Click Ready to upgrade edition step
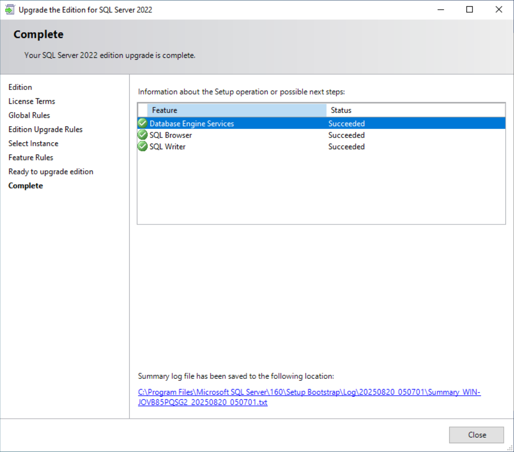 tap(51, 172)
